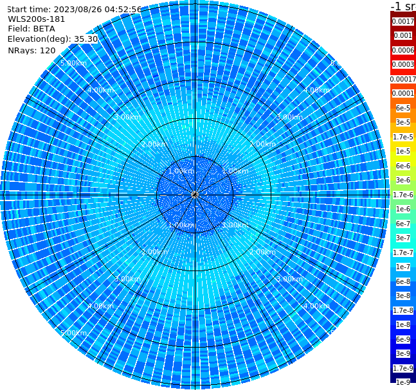Click the "Start time: 2023/08/26 04:52:56" label

point(74,9)
